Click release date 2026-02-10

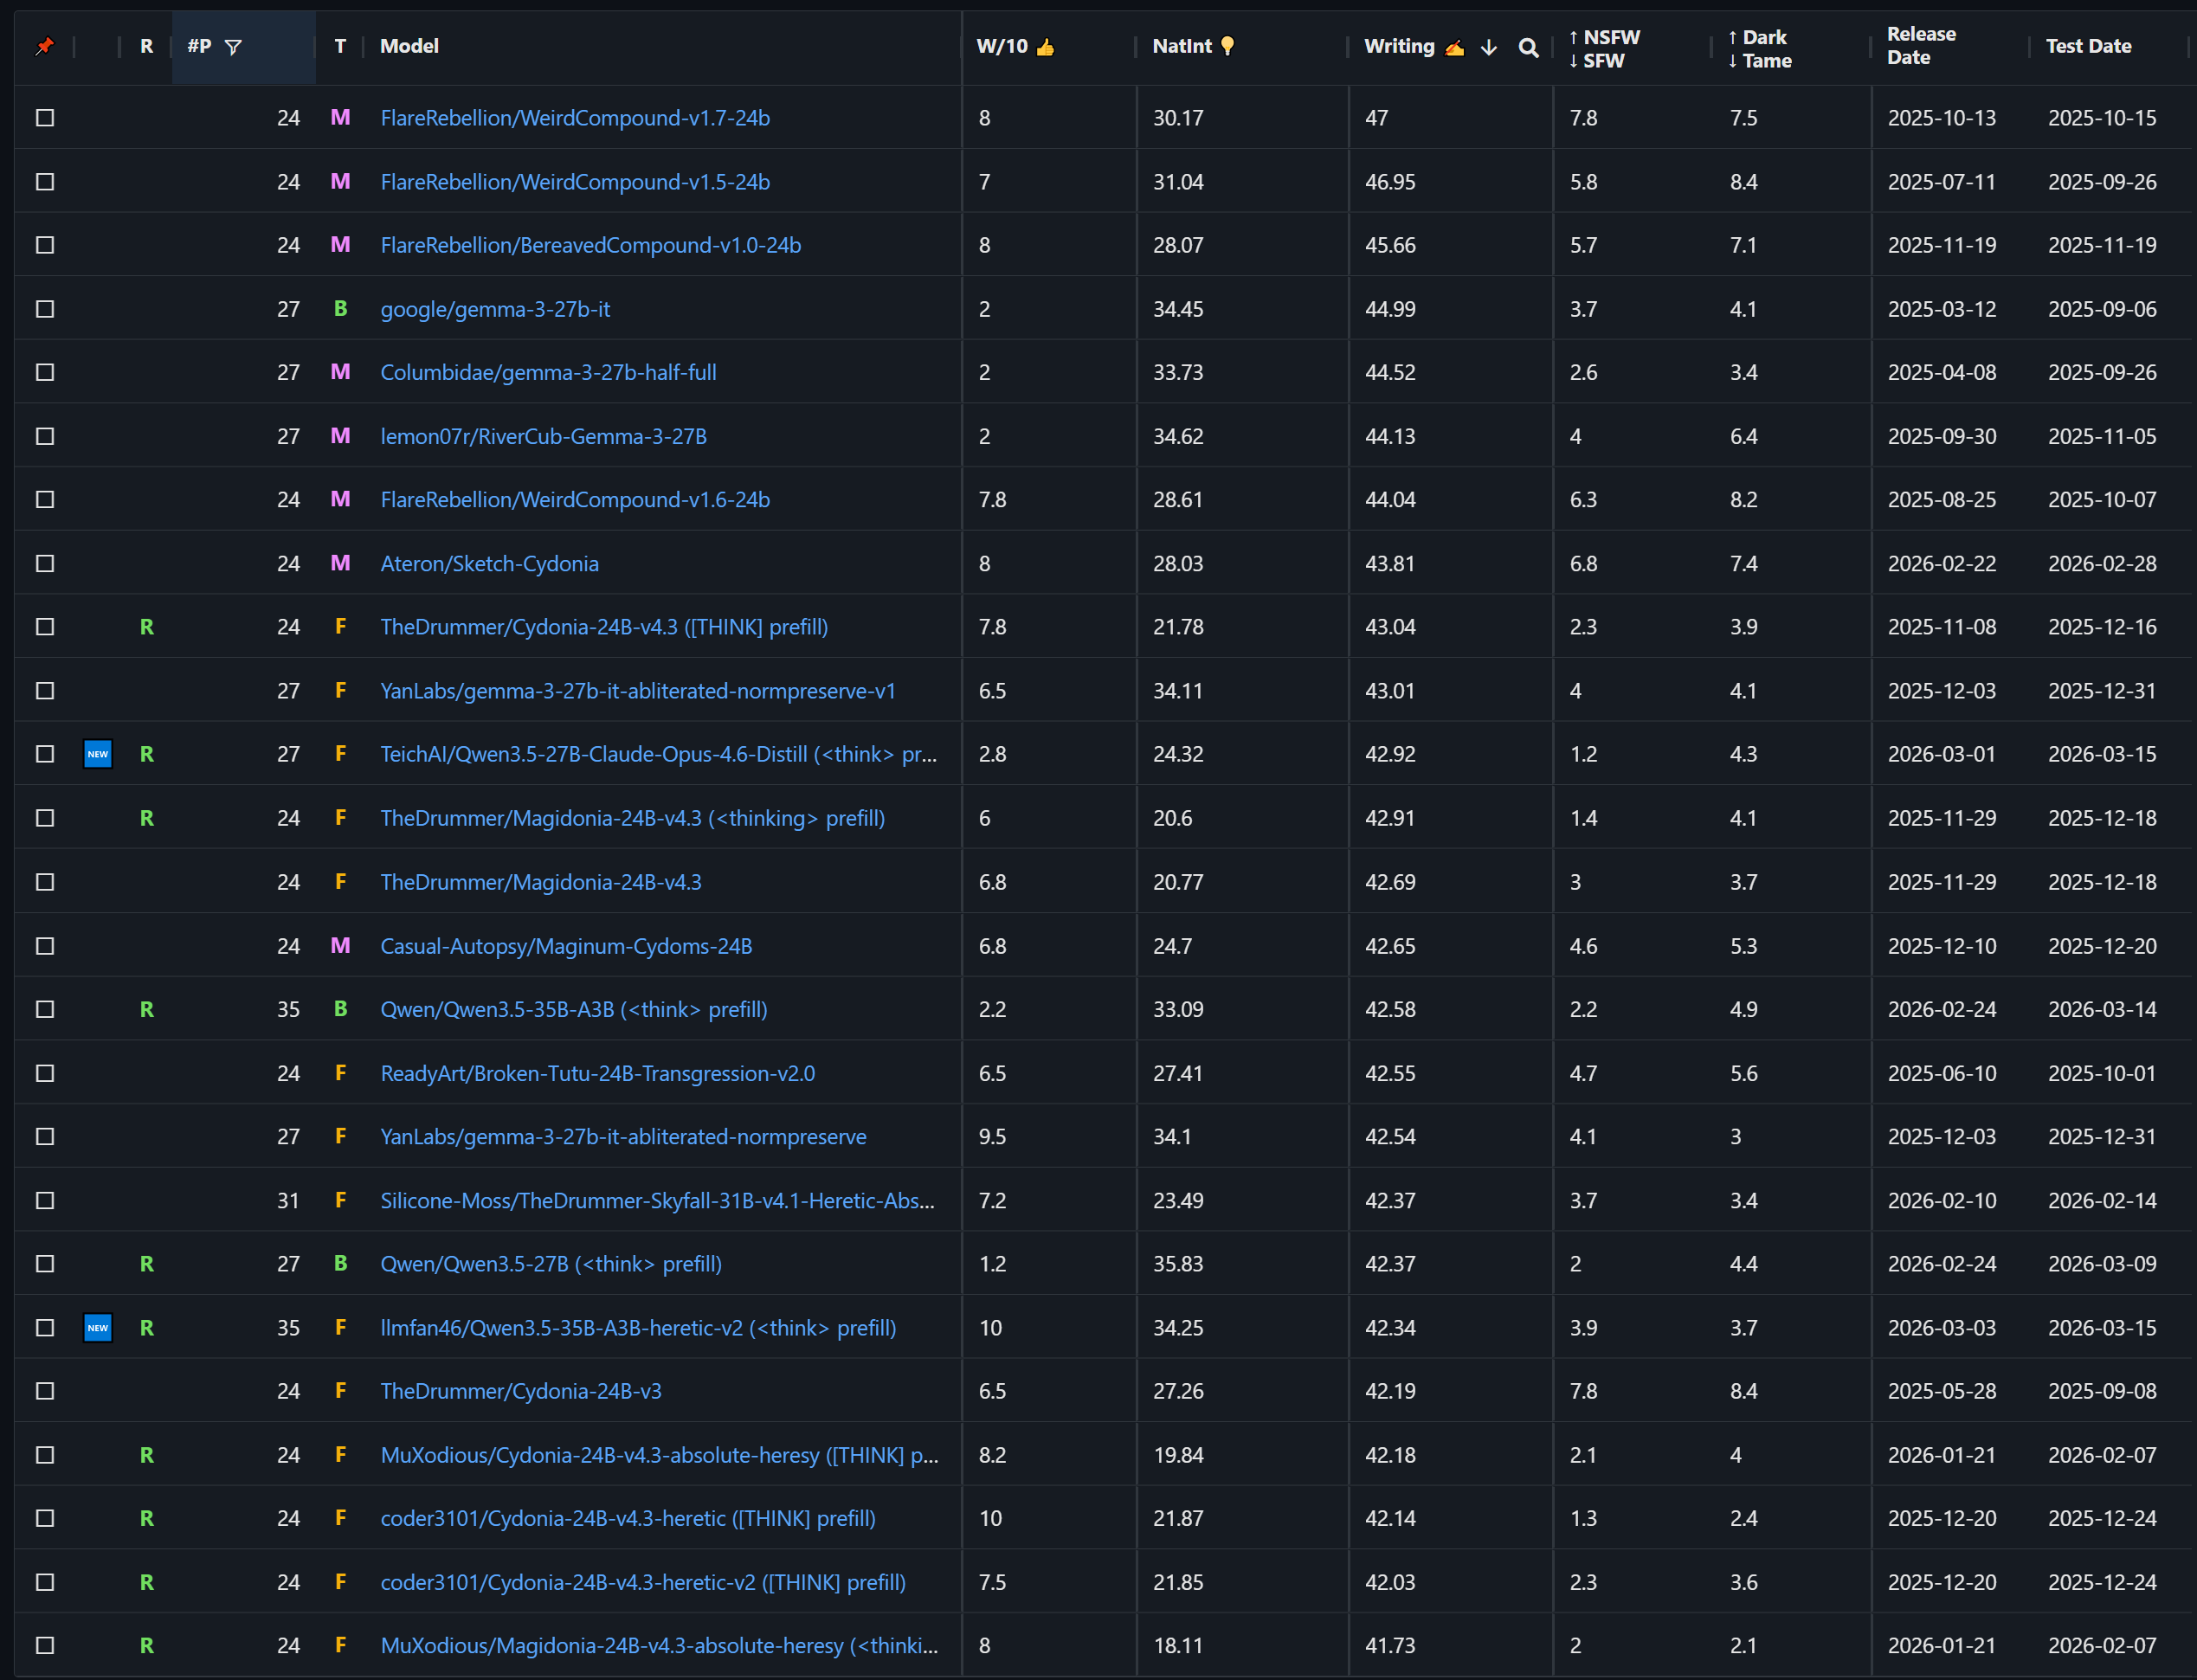[1941, 1201]
